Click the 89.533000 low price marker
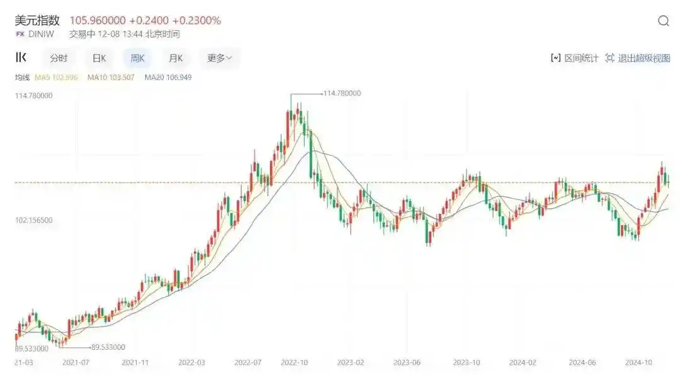This screenshot has width=680, height=375. pyautogui.click(x=108, y=347)
